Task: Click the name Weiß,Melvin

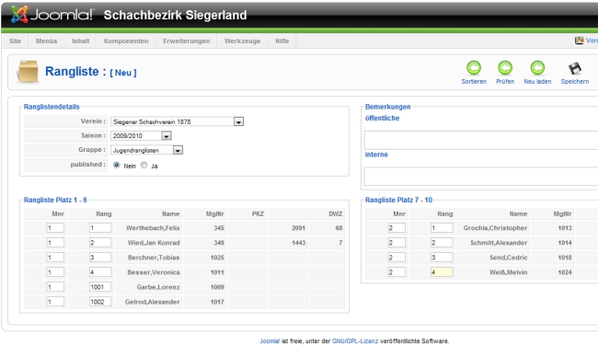Action: (509, 272)
